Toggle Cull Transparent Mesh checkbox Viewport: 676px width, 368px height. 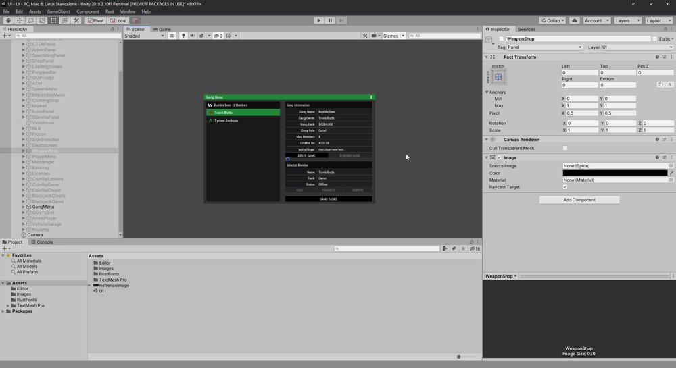click(564, 148)
